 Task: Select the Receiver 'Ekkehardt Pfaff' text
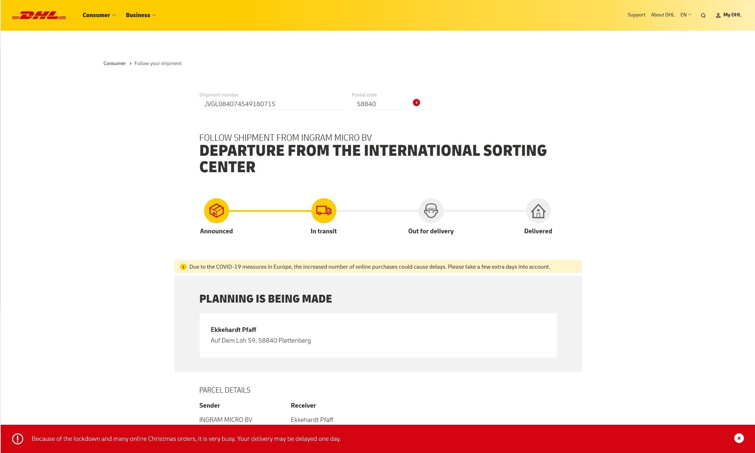click(x=312, y=420)
